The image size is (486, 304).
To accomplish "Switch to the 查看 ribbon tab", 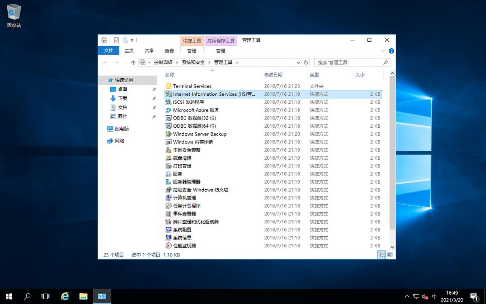I will (x=169, y=51).
